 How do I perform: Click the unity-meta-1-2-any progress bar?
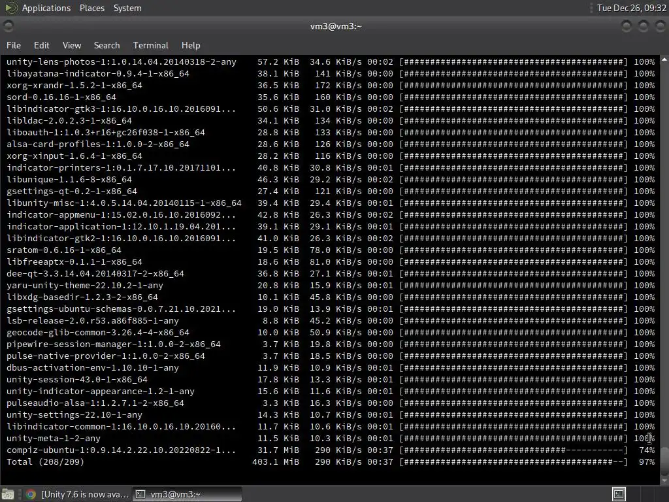click(x=514, y=439)
